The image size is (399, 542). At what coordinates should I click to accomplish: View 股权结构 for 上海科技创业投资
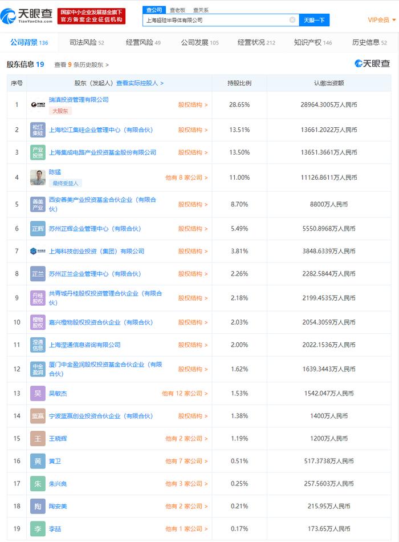(193, 251)
